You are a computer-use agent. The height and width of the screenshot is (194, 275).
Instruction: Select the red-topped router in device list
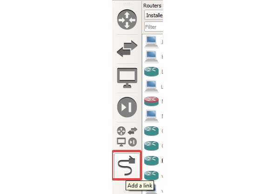(x=151, y=102)
